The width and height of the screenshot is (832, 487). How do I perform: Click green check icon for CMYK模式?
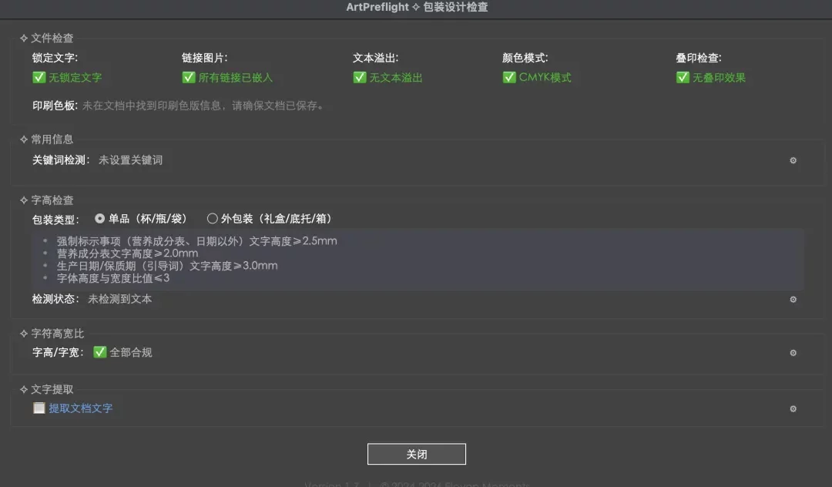509,78
